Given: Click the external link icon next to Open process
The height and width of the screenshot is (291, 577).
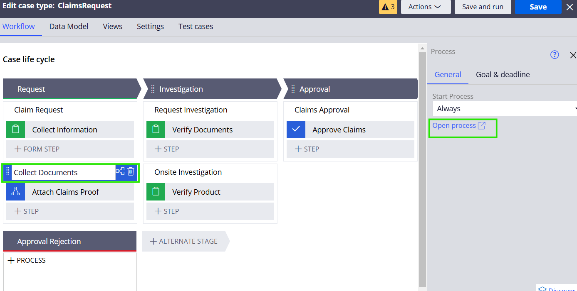Looking at the screenshot, I should tap(483, 125).
